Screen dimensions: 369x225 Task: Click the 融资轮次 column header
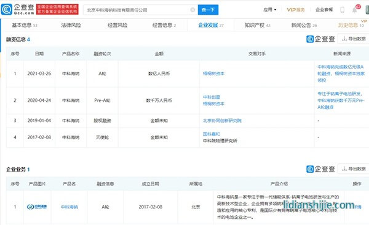coord(102,54)
